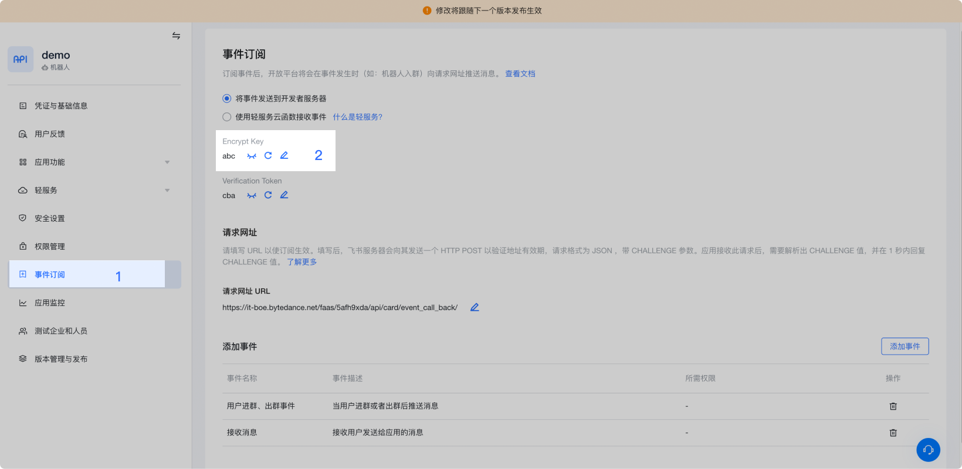
Task: Expand the 应用功能 menu arrow
Action: coord(167,162)
